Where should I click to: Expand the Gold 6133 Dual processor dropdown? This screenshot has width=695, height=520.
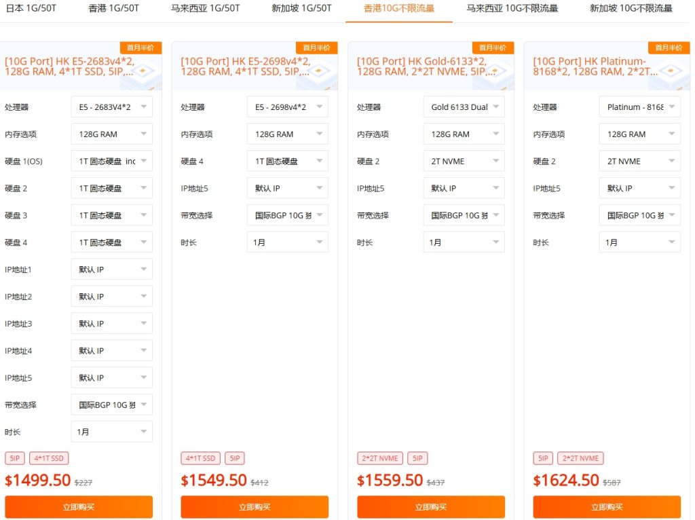click(x=464, y=107)
